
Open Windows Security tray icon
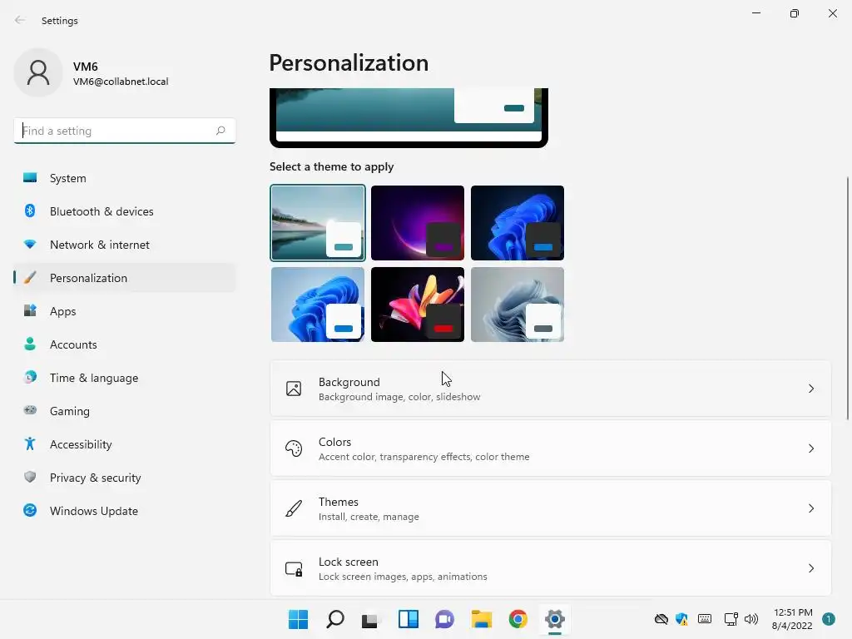[681, 619]
